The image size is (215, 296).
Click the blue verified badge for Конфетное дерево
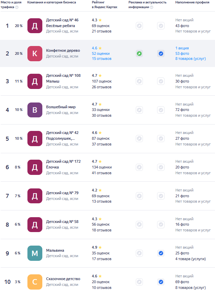tap(161, 53)
